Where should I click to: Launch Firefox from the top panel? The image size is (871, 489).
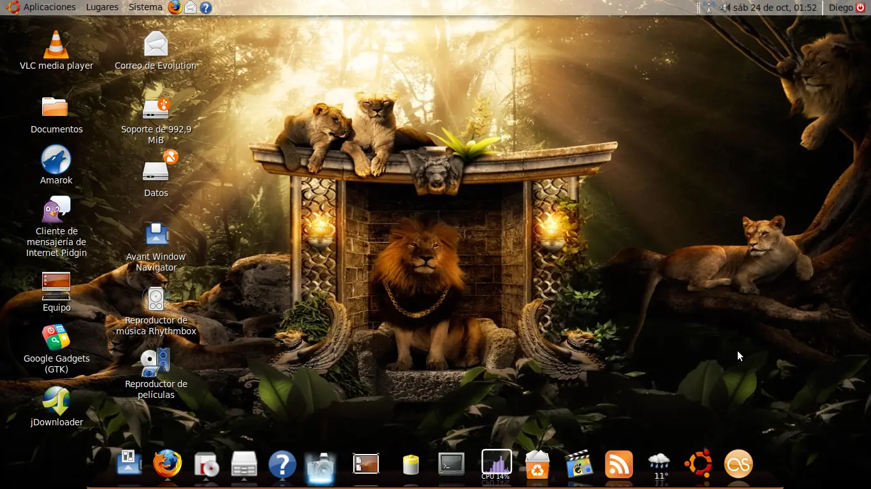coord(175,7)
